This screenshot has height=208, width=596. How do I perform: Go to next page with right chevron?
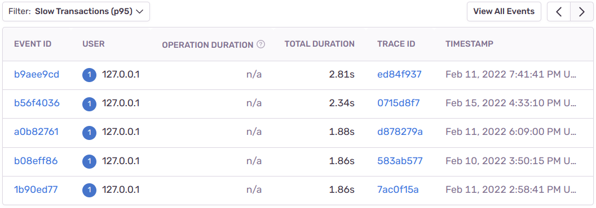(x=581, y=12)
